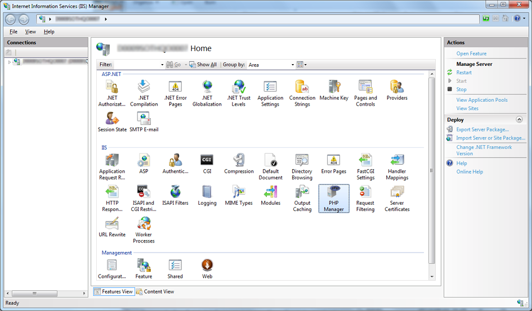Open the Configuration Editor management icon
The height and width of the screenshot is (311, 532).
[x=112, y=269]
